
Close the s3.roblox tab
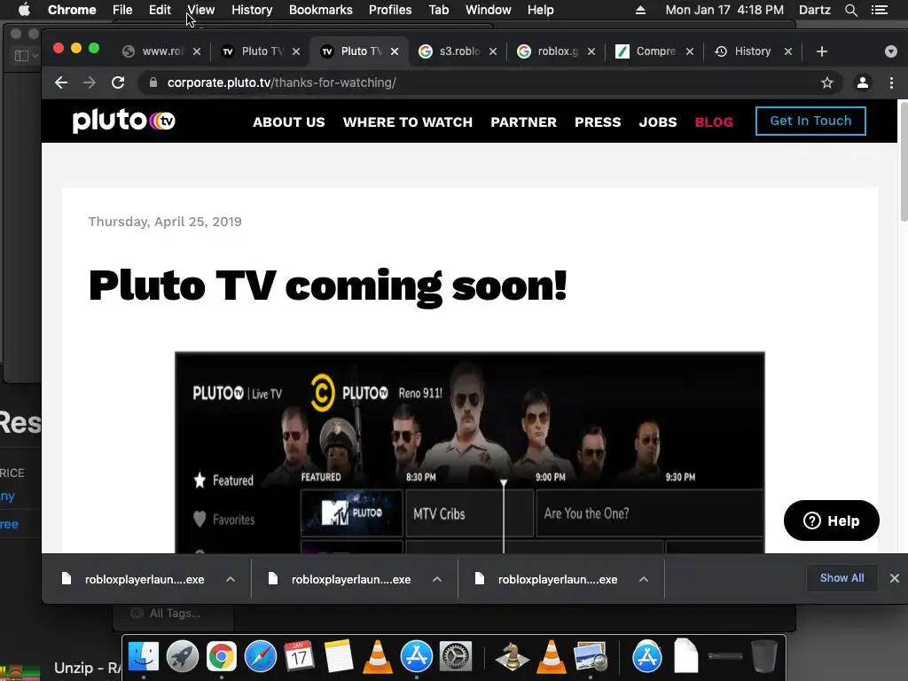coord(493,51)
